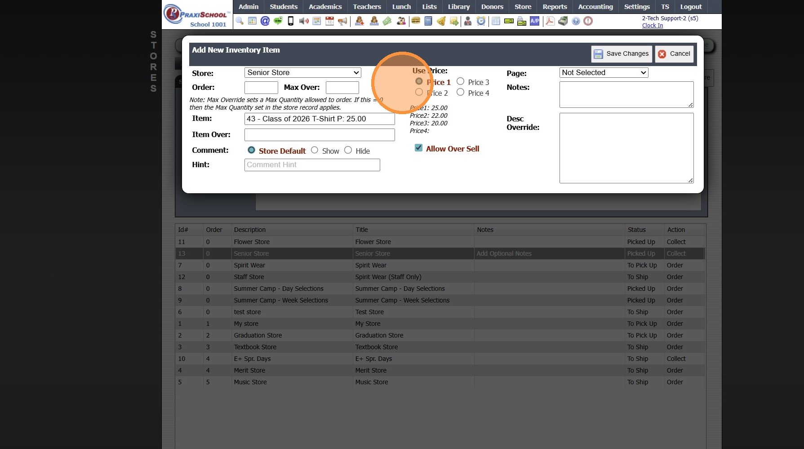Select the Price 4 radio button
Screen dimensions: 804x449
pos(460,92)
